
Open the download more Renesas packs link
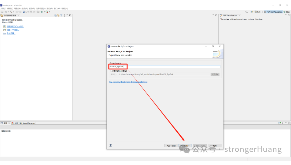coord(128,82)
